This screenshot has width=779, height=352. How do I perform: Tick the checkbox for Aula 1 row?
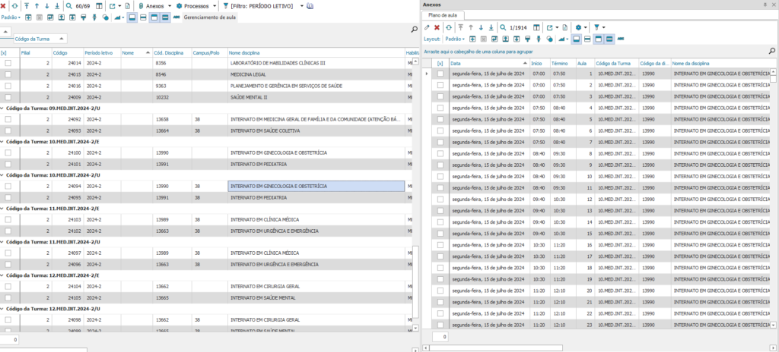tap(440, 74)
